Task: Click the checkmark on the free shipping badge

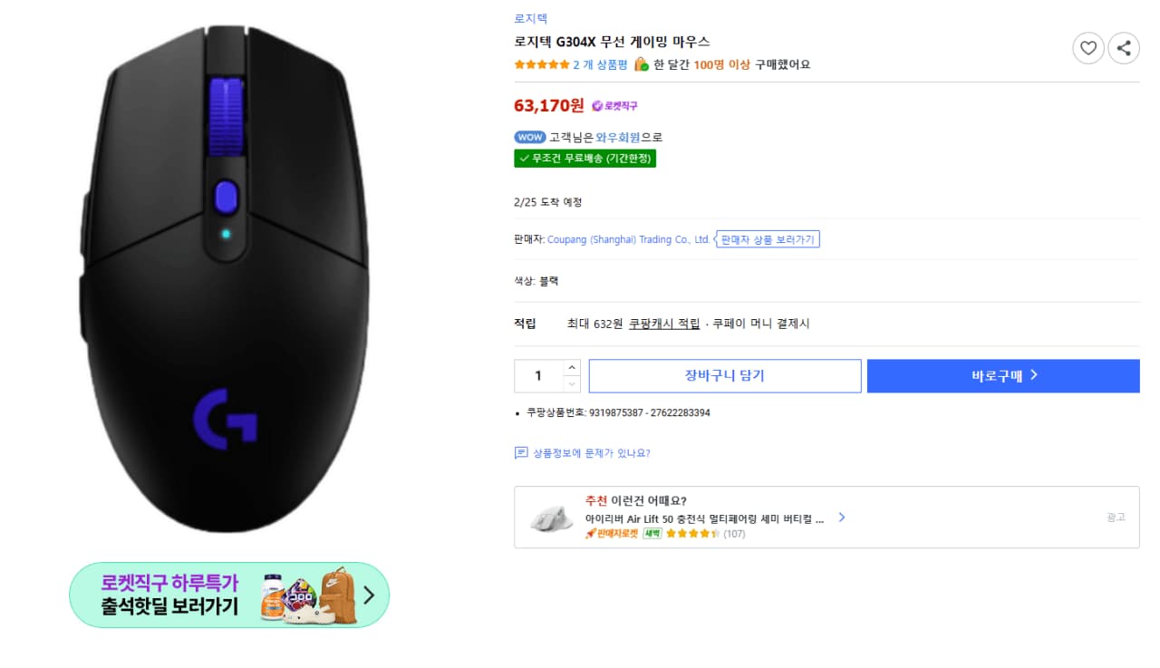Action: pyautogui.click(x=523, y=159)
